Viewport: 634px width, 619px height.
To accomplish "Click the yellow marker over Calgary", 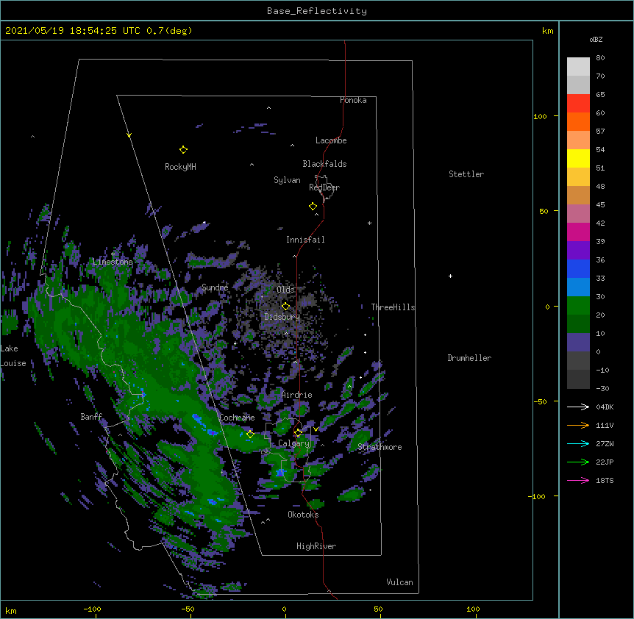I will point(298,433).
